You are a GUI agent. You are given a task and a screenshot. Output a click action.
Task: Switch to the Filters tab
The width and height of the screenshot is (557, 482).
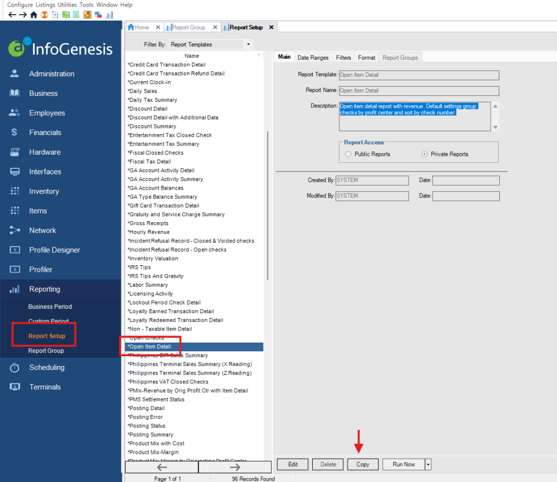pyautogui.click(x=344, y=58)
